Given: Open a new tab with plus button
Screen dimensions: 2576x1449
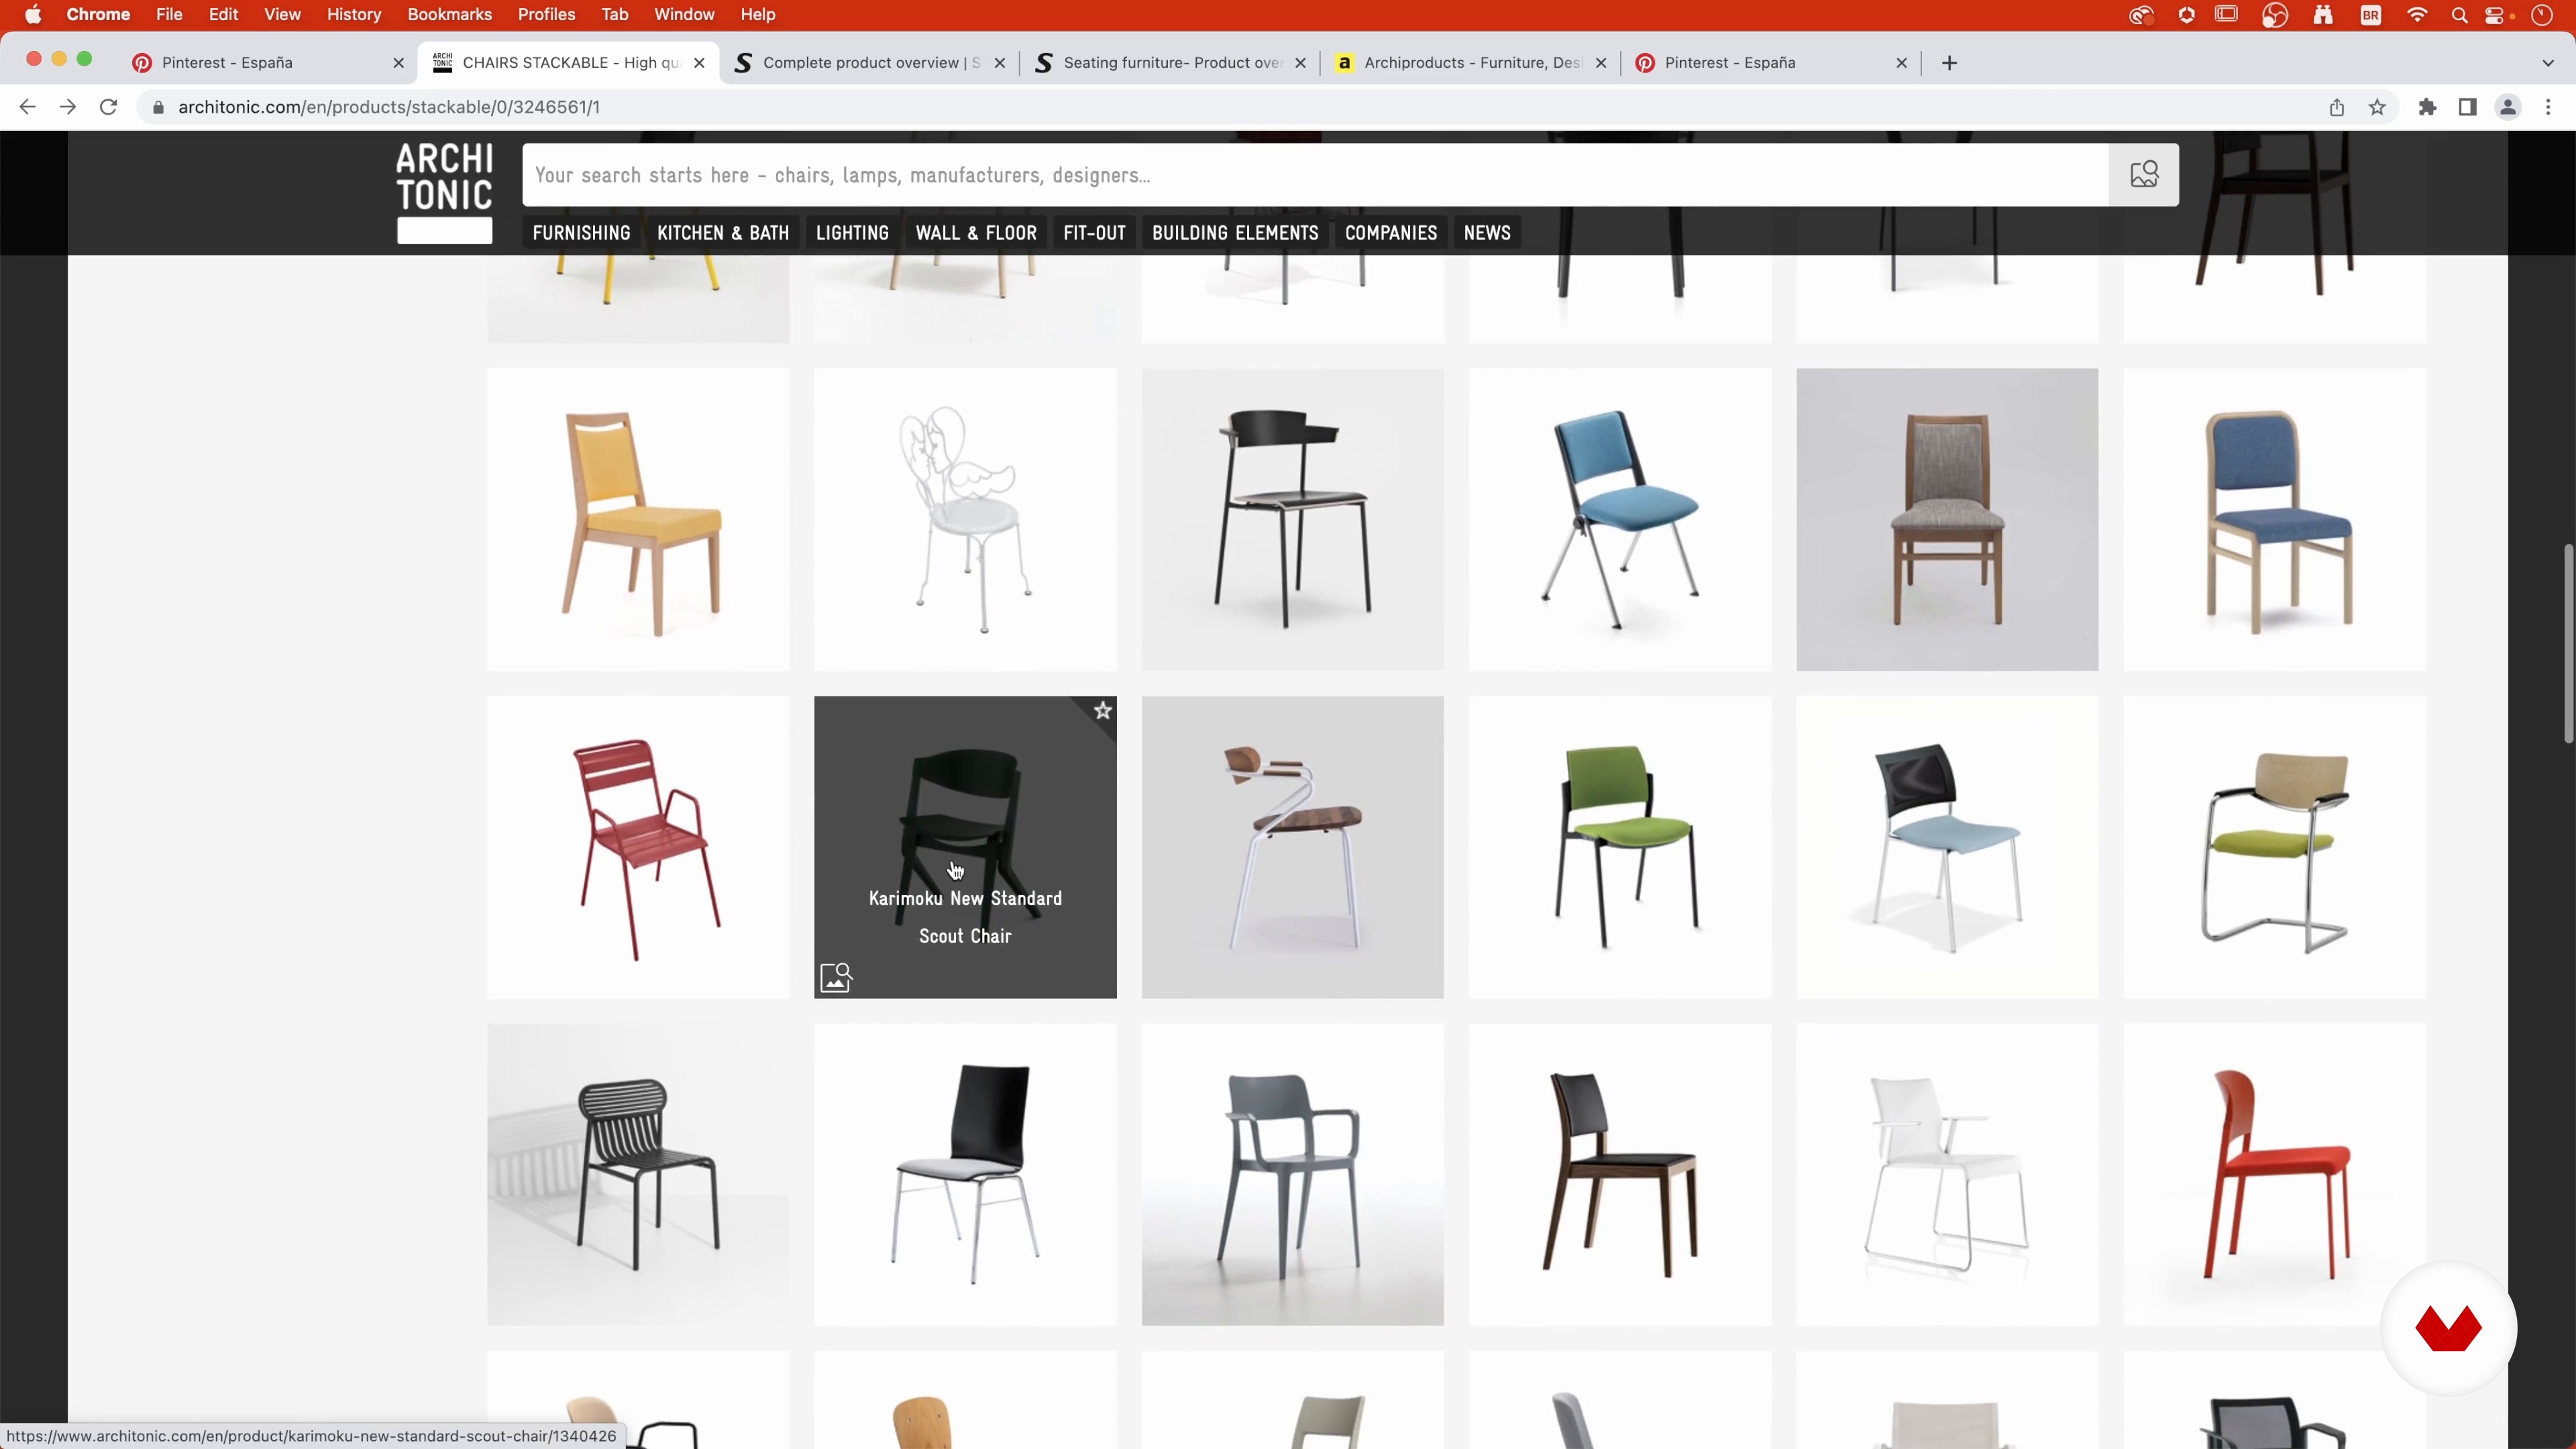Looking at the screenshot, I should 1949,63.
